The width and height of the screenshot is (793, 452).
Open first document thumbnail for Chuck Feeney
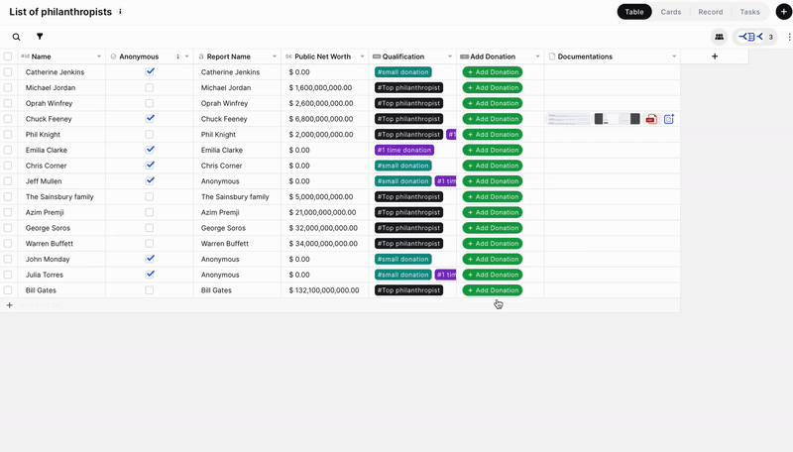pos(569,119)
